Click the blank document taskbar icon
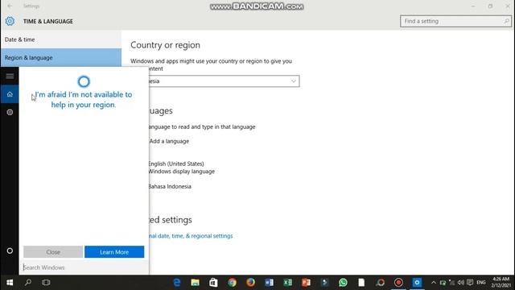The height and width of the screenshot is (290, 515). pyautogui.click(x=361, y=283)
